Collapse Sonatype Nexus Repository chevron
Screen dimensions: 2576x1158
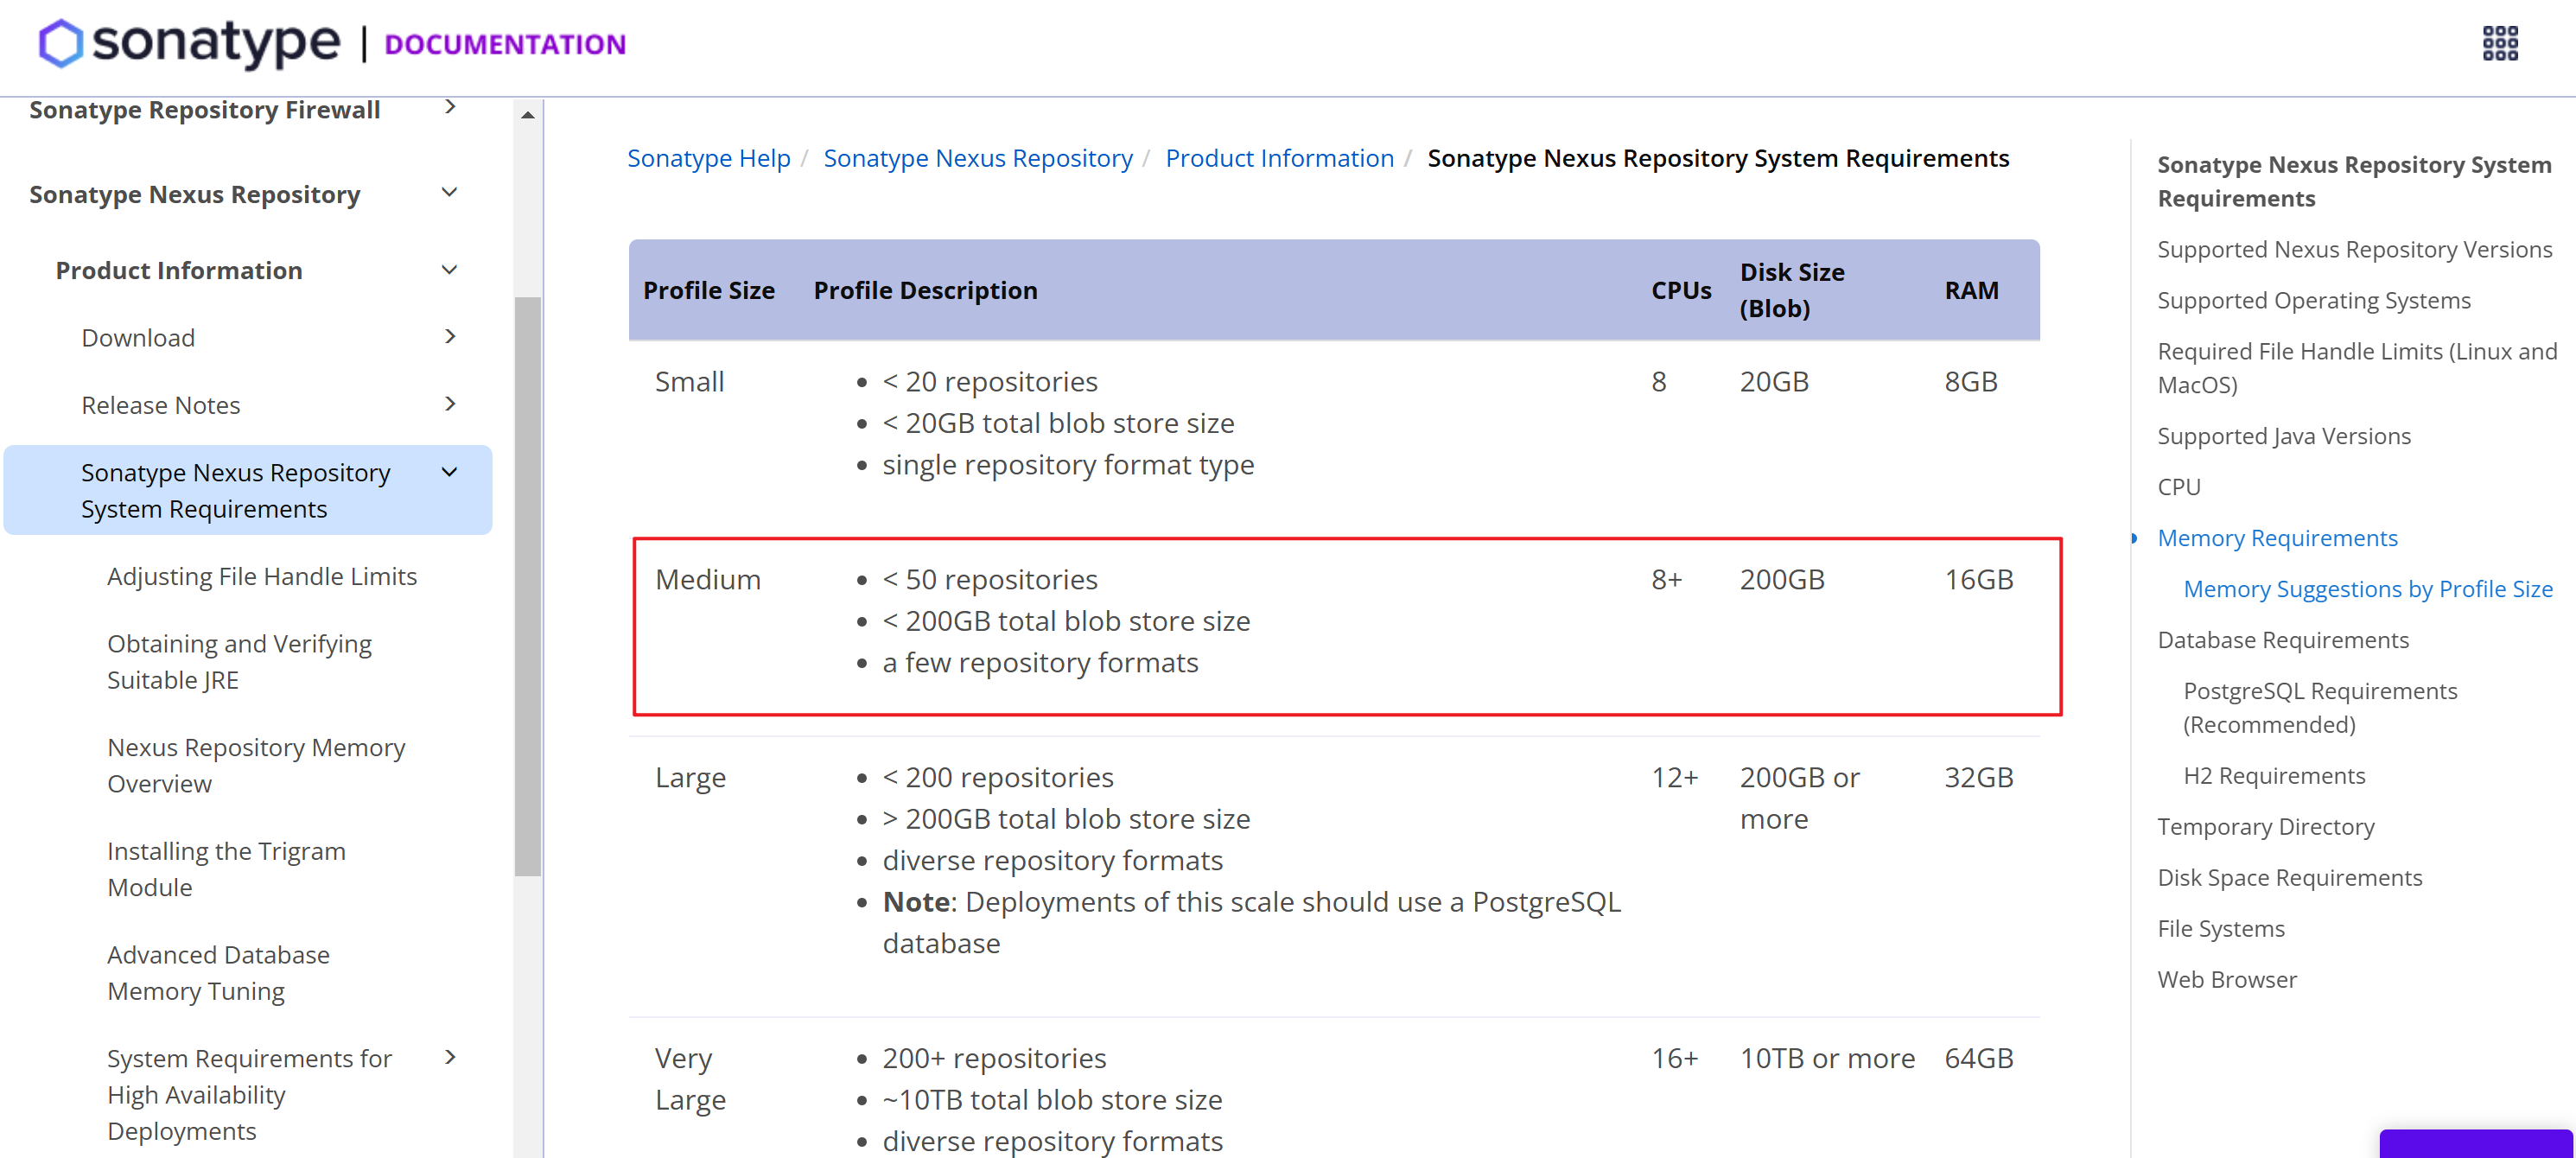click(450, 192)
